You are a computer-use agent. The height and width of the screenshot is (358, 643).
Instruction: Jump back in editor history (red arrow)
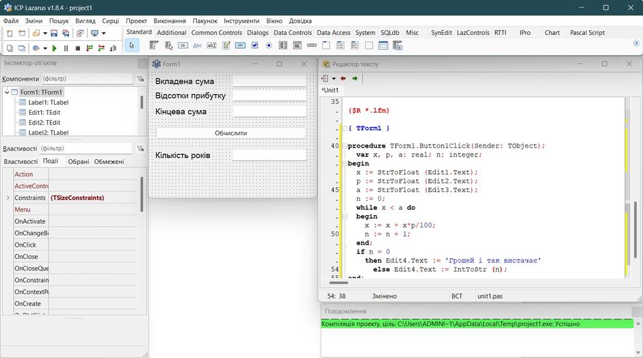[x=343, y=79]
